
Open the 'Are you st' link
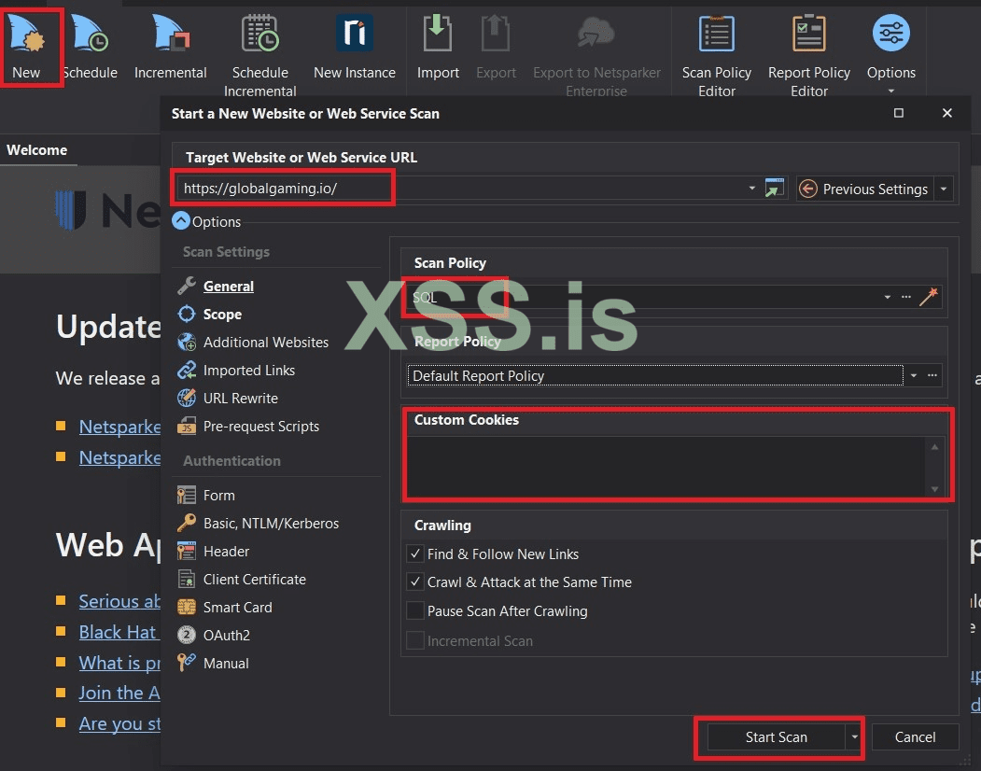(119, 723)
